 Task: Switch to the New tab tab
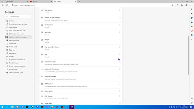tap(17, 2)
